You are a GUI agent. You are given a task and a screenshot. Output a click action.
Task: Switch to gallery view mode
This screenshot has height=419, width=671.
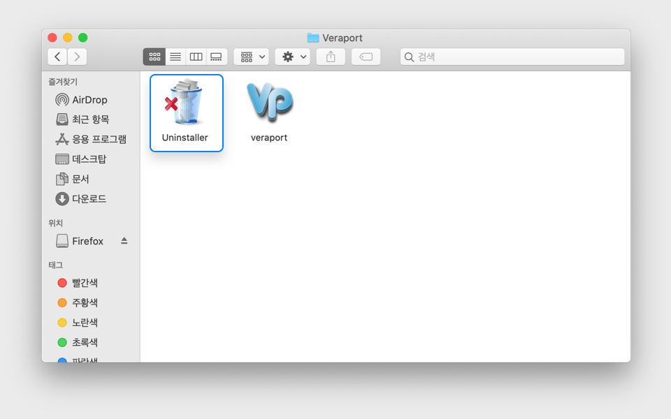(x=216, y=57)
